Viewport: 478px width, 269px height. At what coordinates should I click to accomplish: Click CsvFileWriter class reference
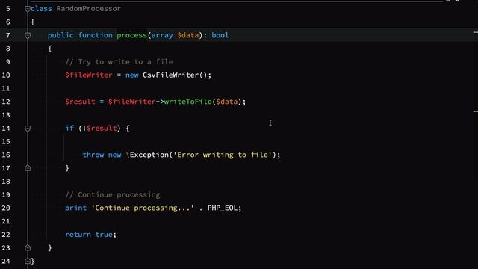pyautogui.click(x=171, y=75)
